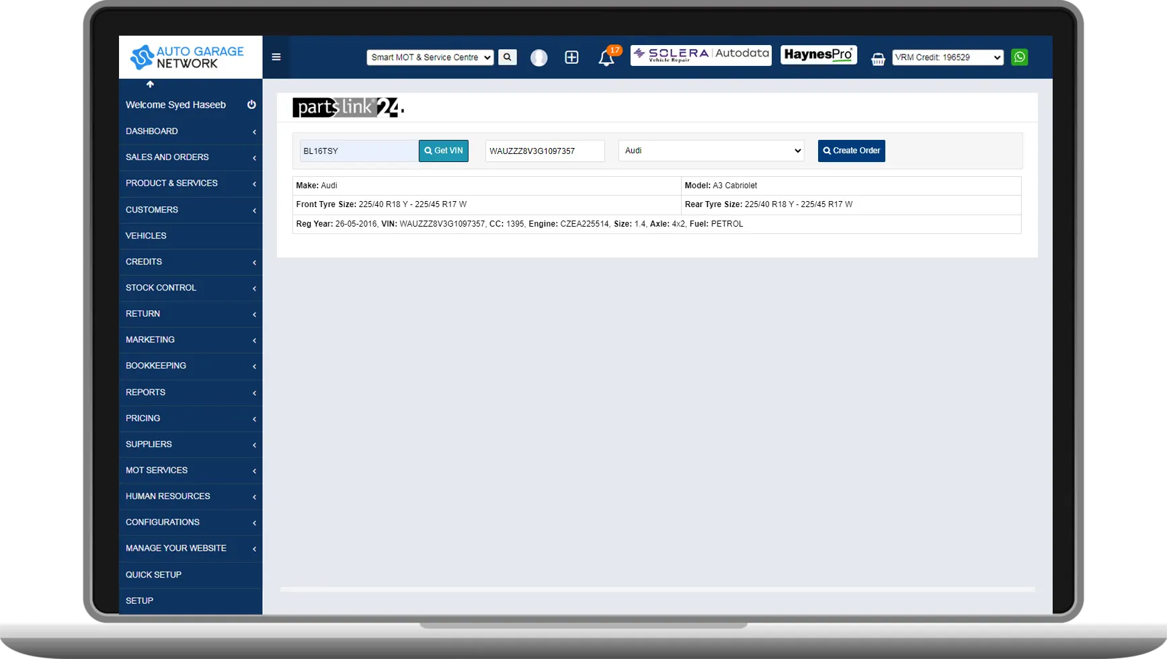Click the Solera Autodata banner

click(700, 55)
